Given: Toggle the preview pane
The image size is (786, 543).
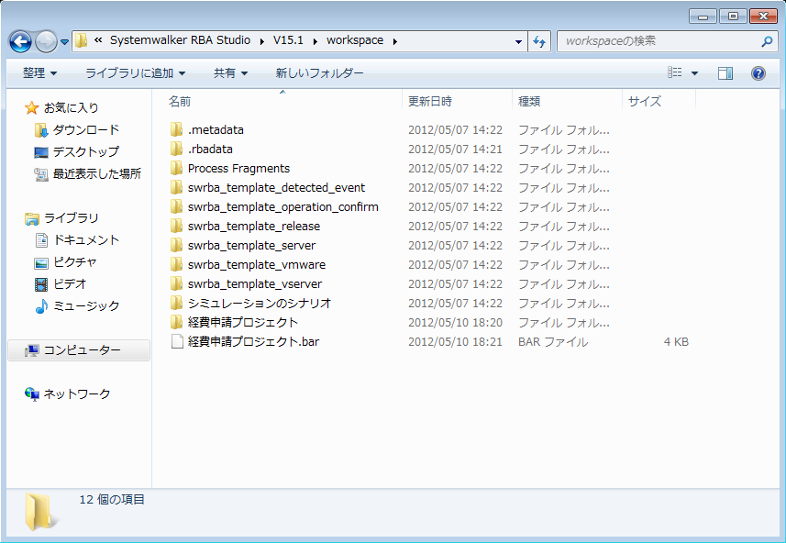Looking at the screenshot, I should 725,73.
